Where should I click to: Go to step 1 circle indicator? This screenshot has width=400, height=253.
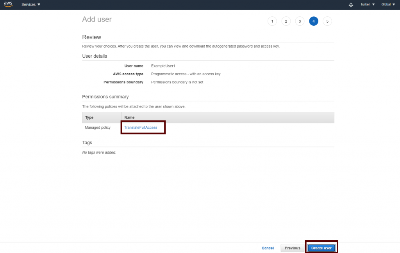(272, 21)
